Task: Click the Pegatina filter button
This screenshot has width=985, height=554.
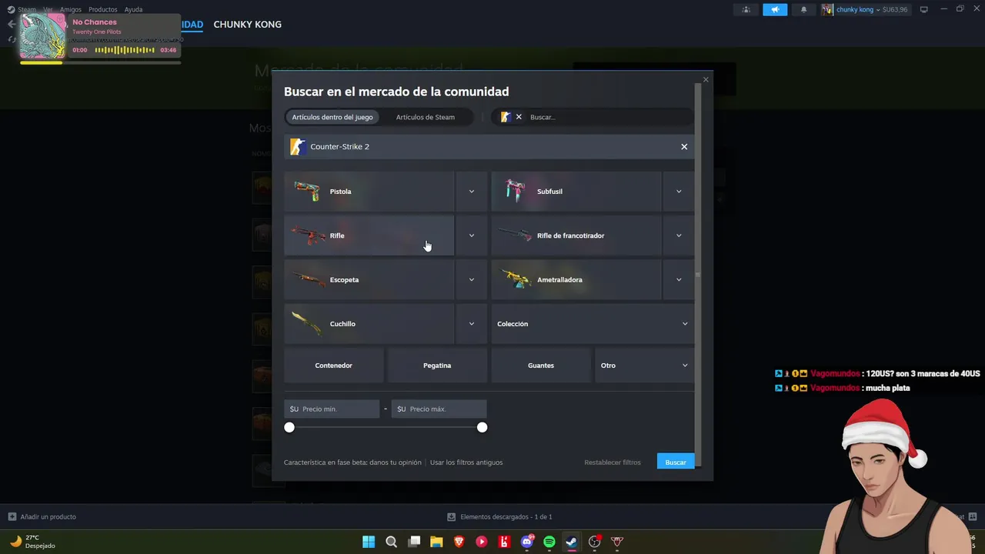Action: pyautogui.click(x=437, y=365)
